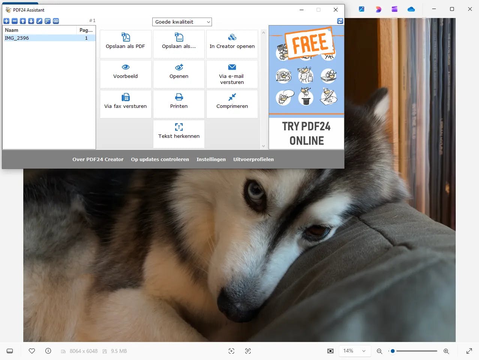Show the preview with 'Voorbeeld'

126,74
